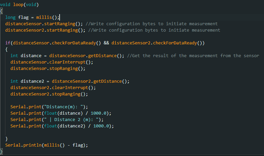
Task: Click distanceSensor2.stopRanging() line
Action: pos(49,94)
